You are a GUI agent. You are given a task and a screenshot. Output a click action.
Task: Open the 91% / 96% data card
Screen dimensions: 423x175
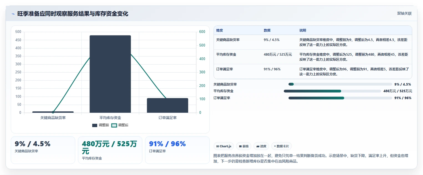177,150
